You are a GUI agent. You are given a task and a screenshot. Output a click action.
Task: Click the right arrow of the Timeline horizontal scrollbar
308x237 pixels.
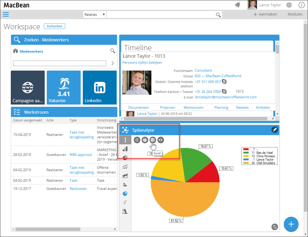point(273,118)
